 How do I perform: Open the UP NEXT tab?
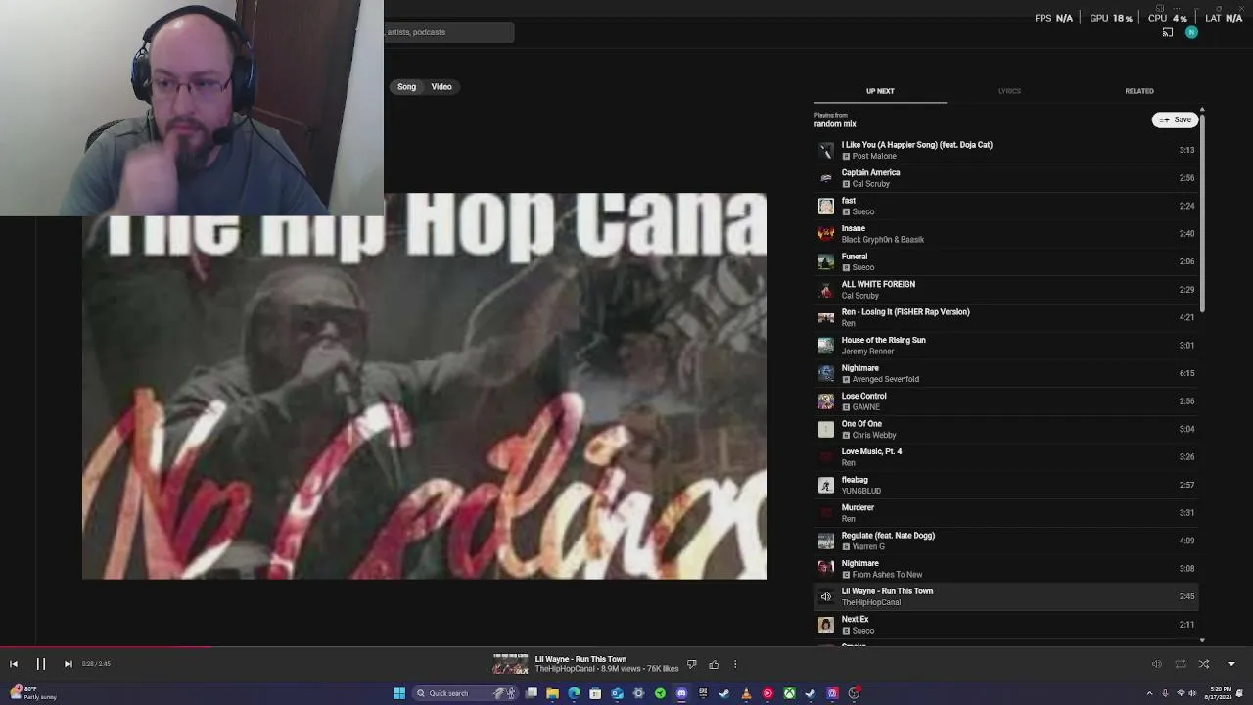pyautogui.click(x=880, y=91)
